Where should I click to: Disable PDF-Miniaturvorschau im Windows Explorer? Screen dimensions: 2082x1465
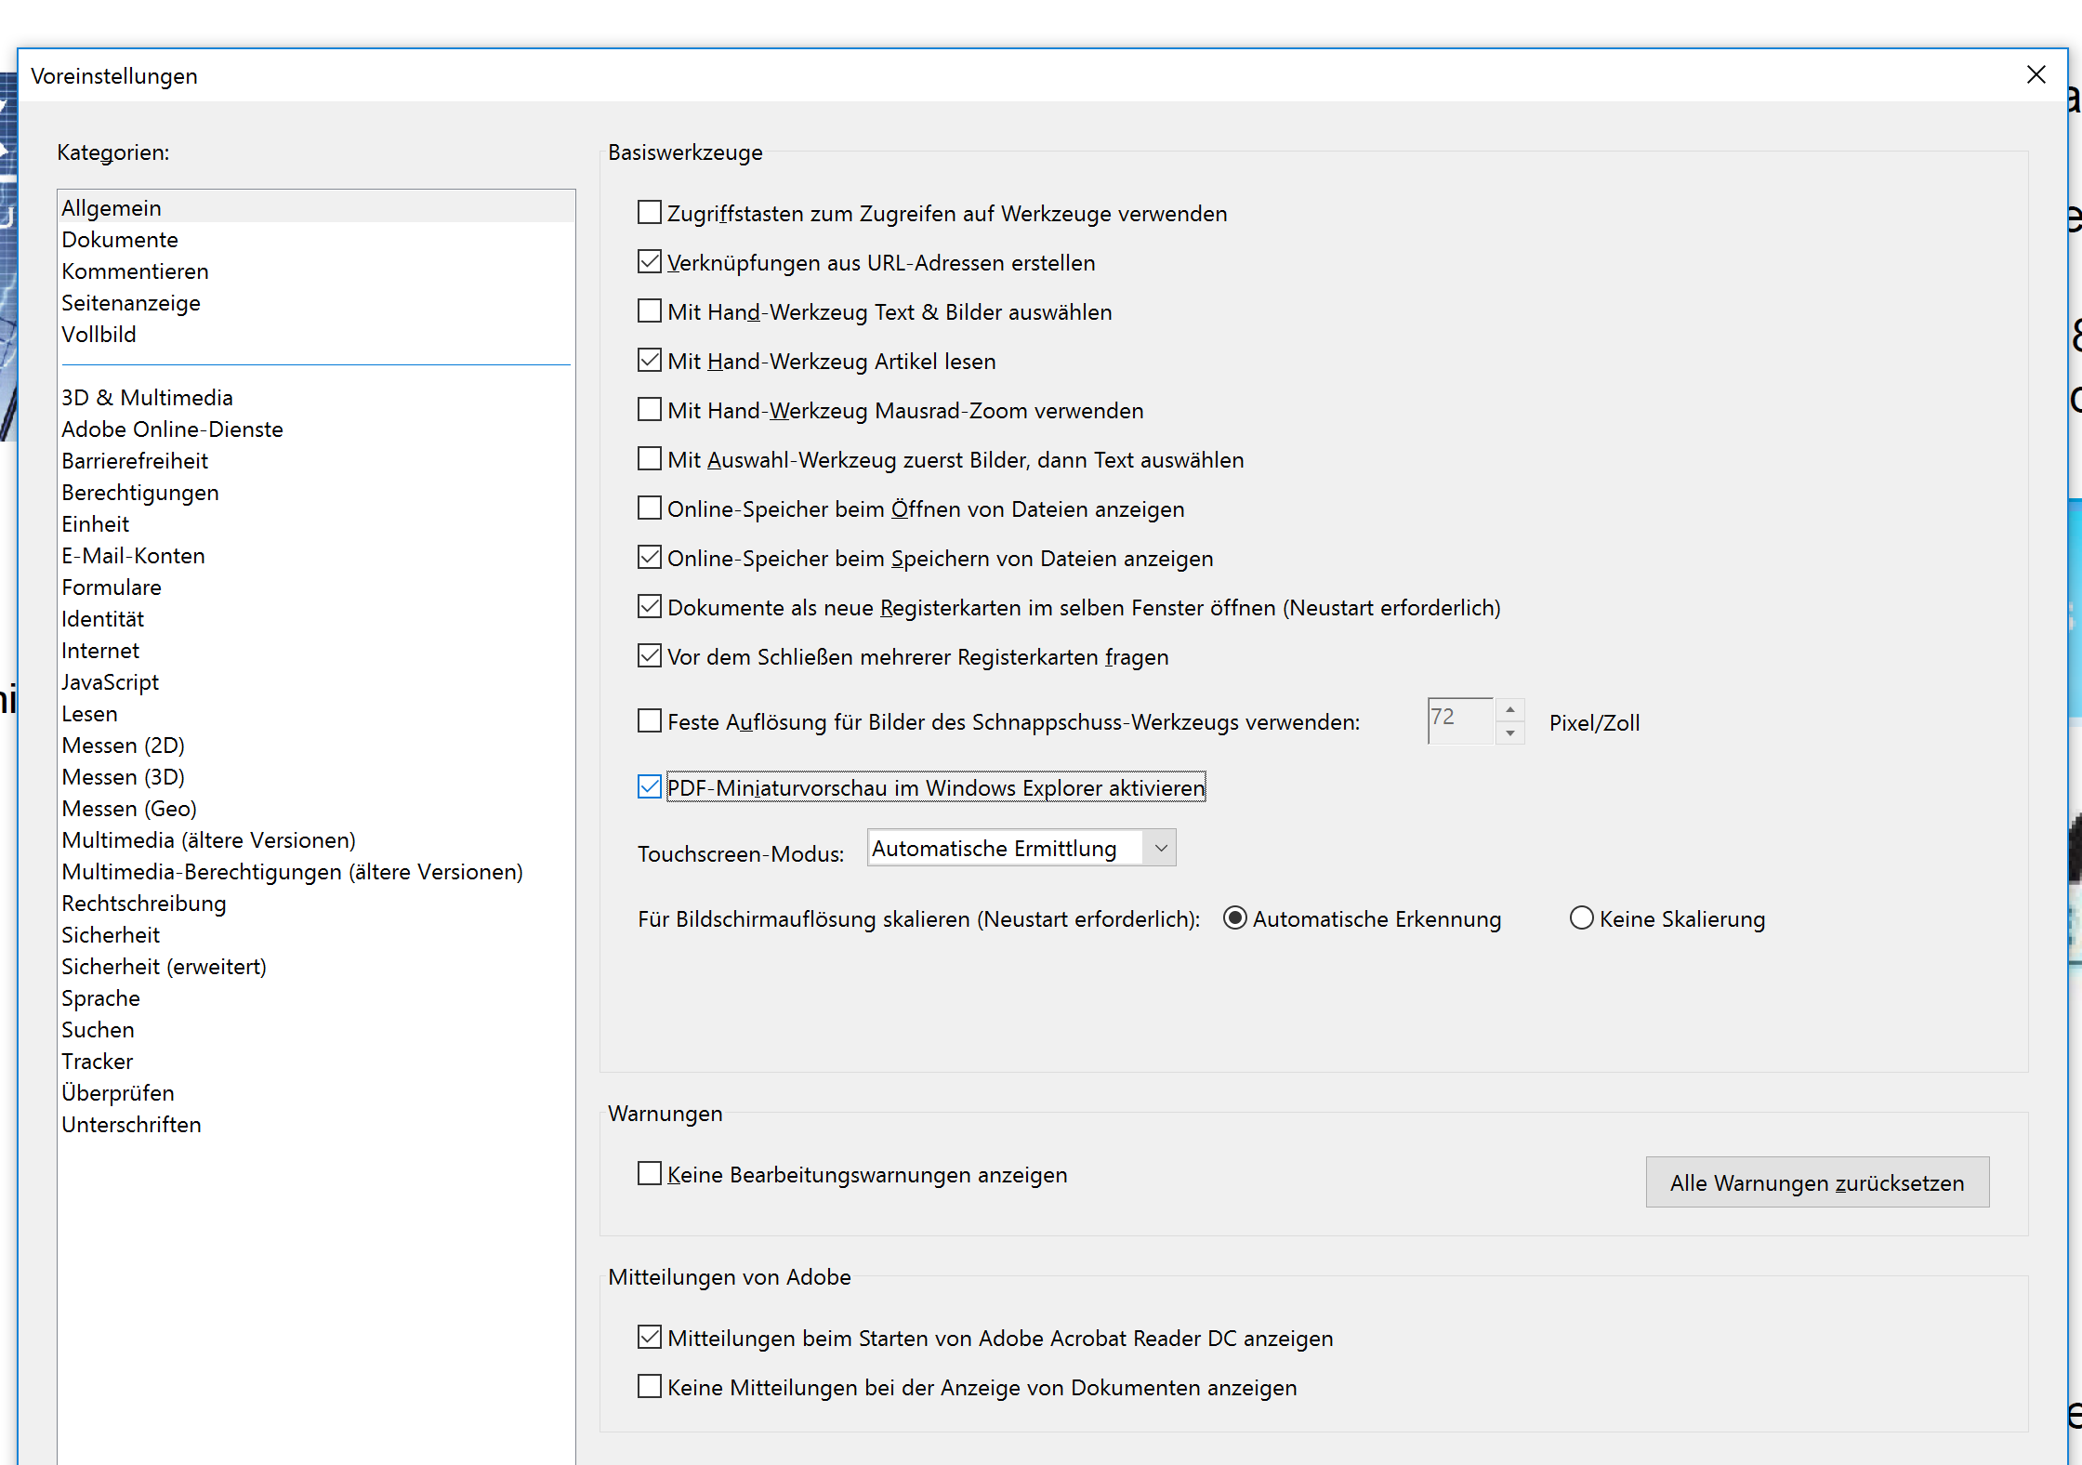tap(650, 787)
